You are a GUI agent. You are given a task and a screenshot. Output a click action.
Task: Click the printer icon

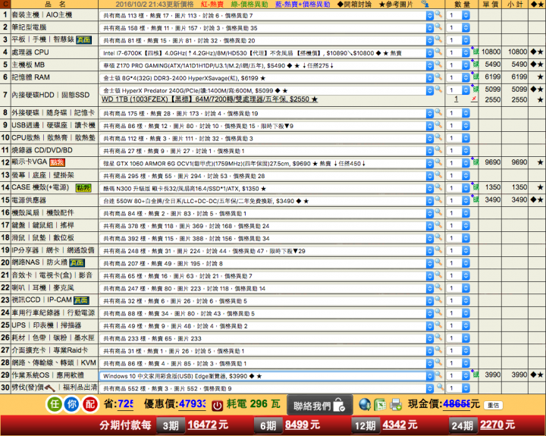[x=396, y=405]
